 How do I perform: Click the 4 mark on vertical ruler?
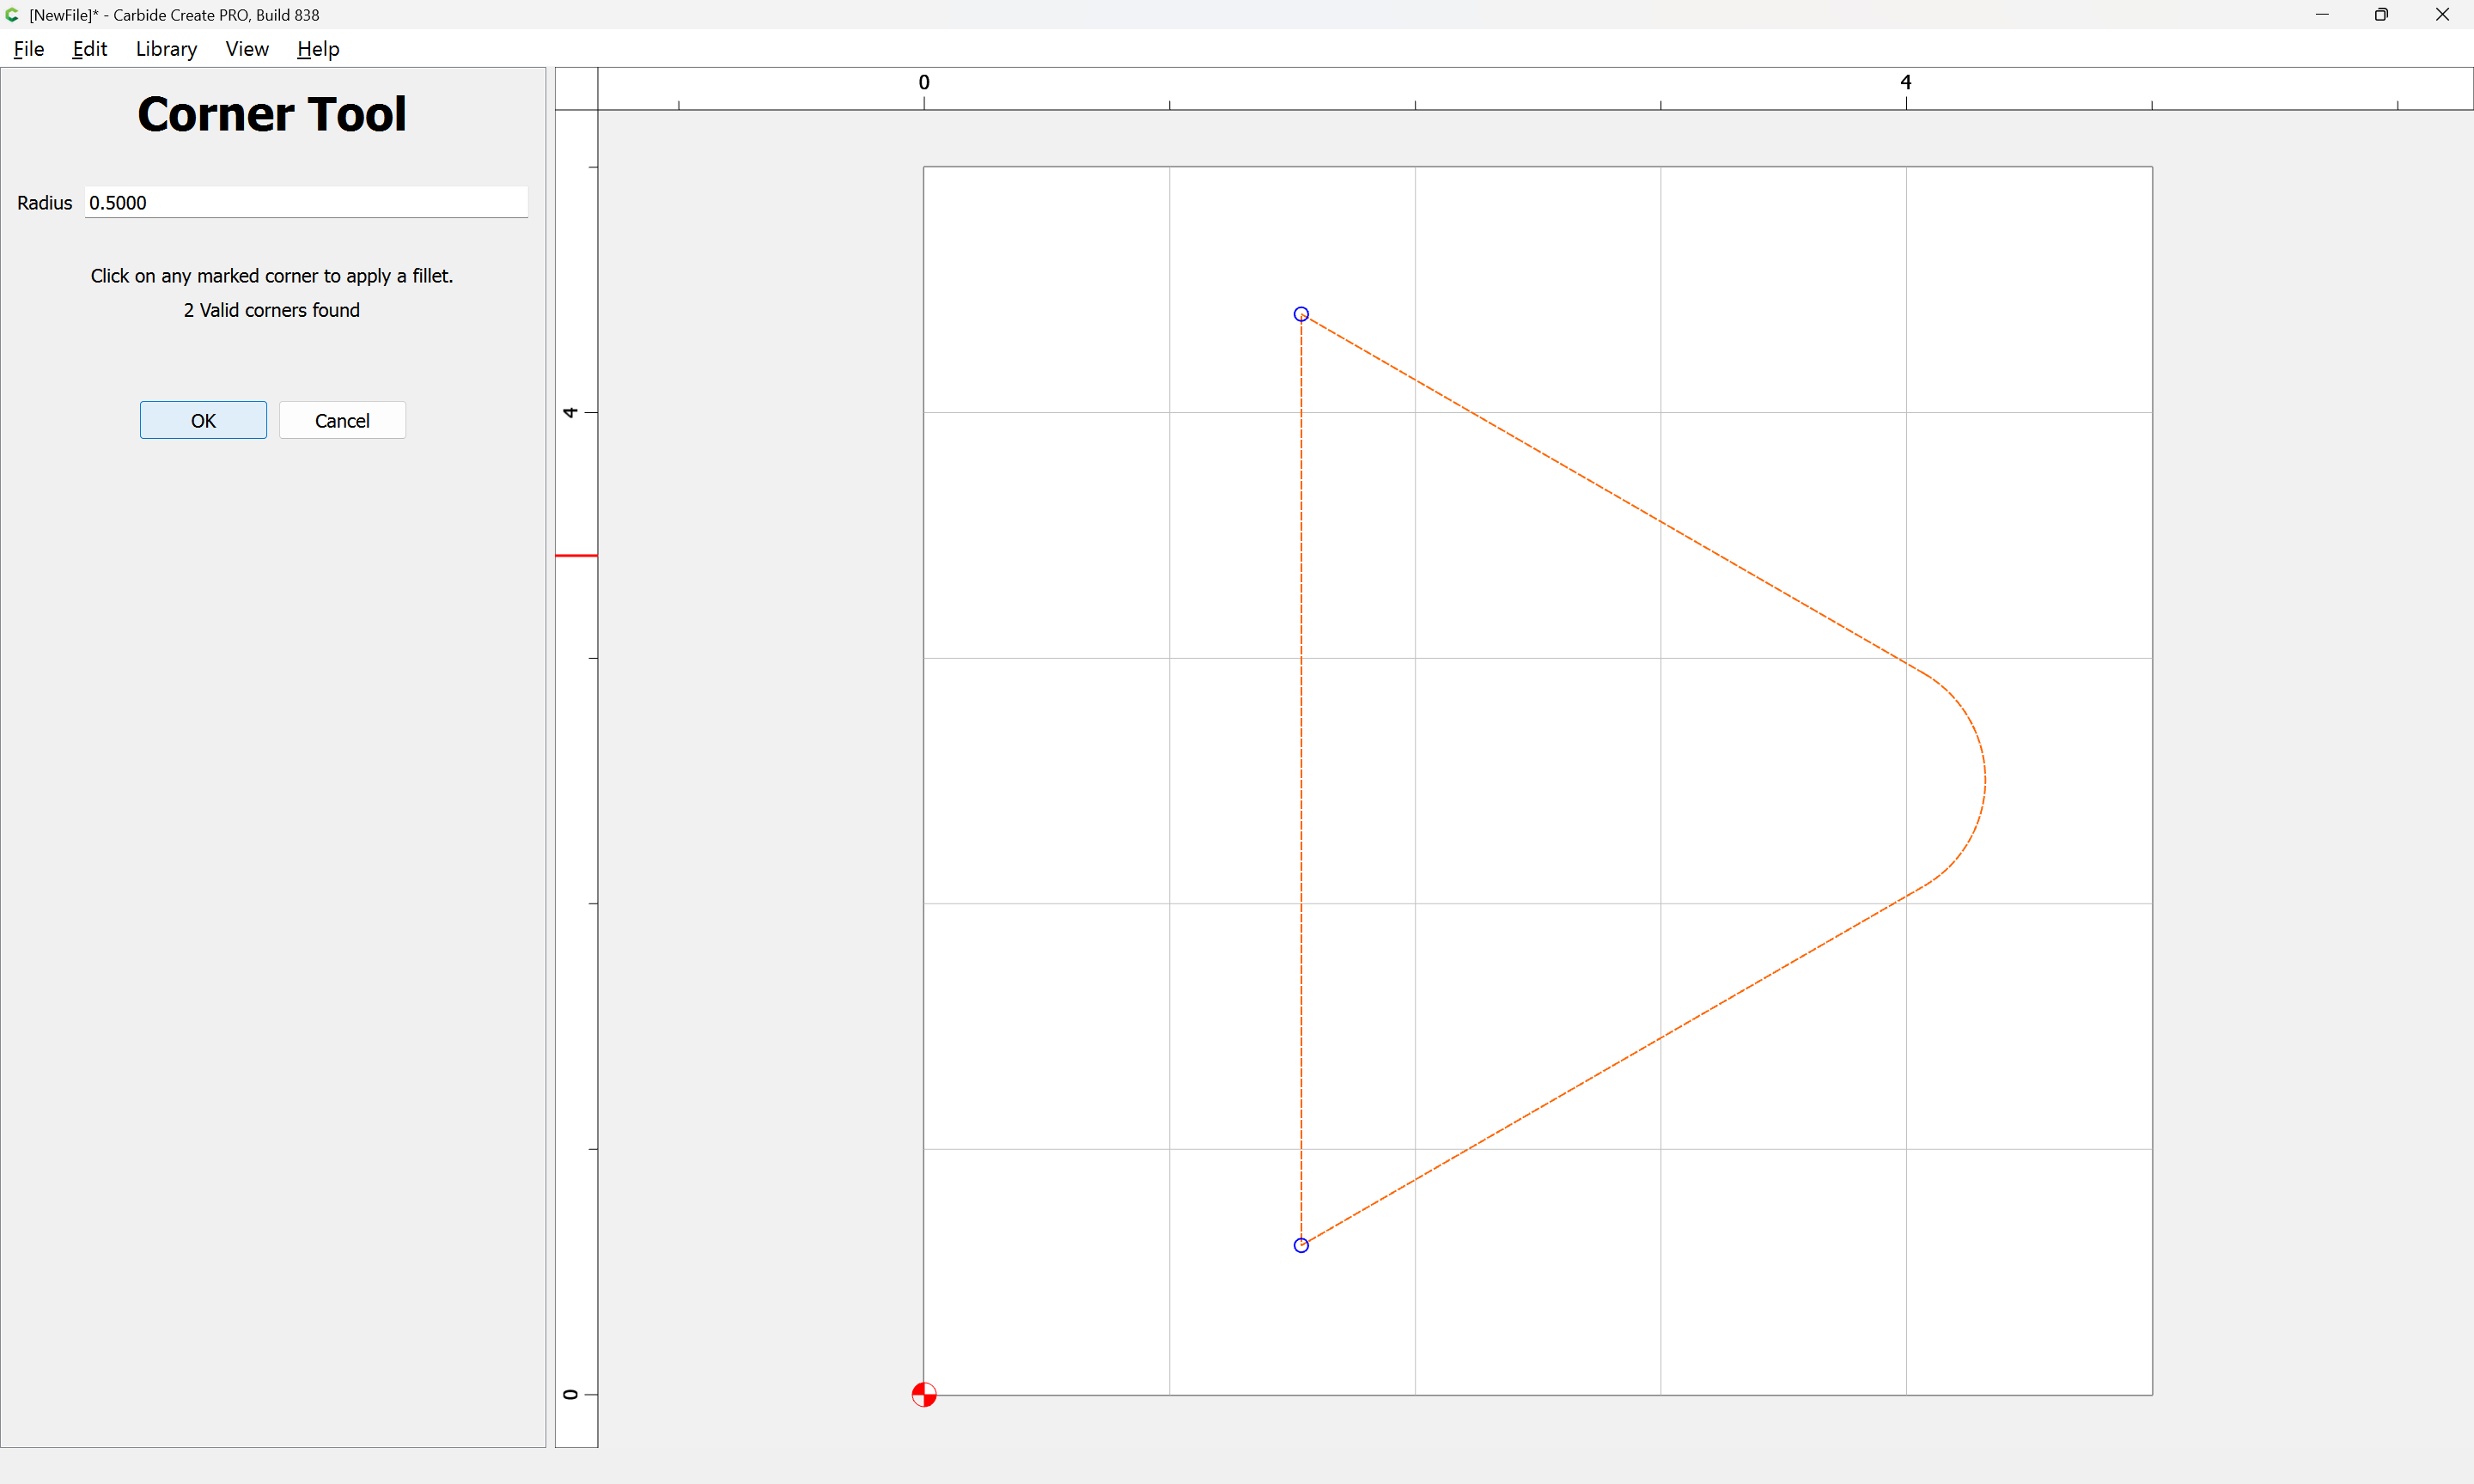coord(571,412)
